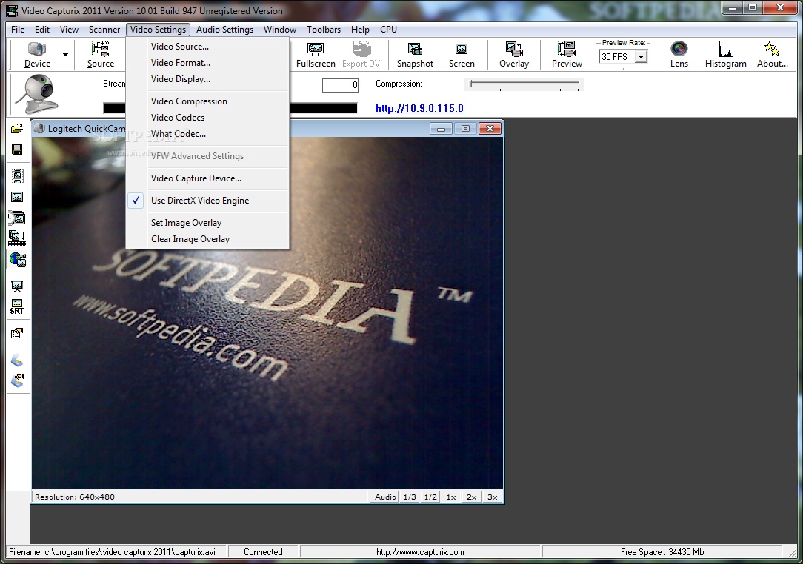Choose Set Image Overlay entry
Image resolution: width=803 pixels, height=564 pixels.
click(x=207, y=223)
